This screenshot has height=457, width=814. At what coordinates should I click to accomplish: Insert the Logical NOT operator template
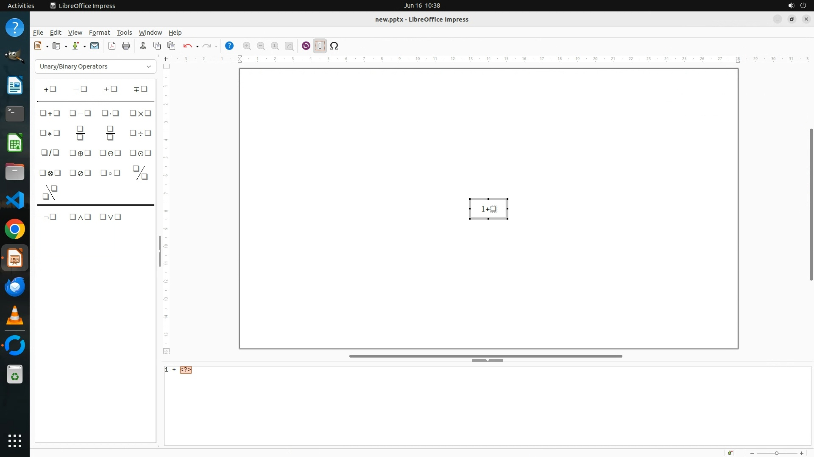click(x=50, y=217)
